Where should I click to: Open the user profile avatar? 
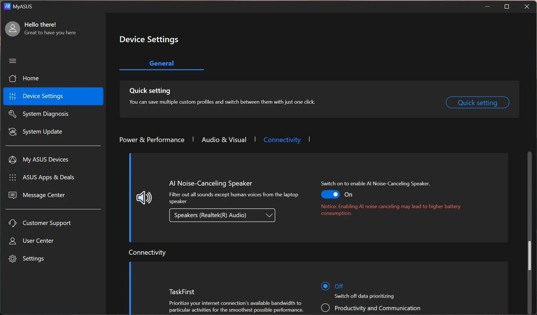[x=13, y=29]
